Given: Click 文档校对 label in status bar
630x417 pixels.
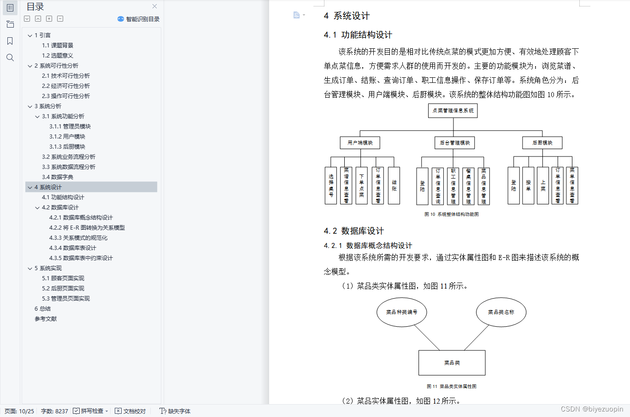Looking at the screenshot, I should point(135,411).
